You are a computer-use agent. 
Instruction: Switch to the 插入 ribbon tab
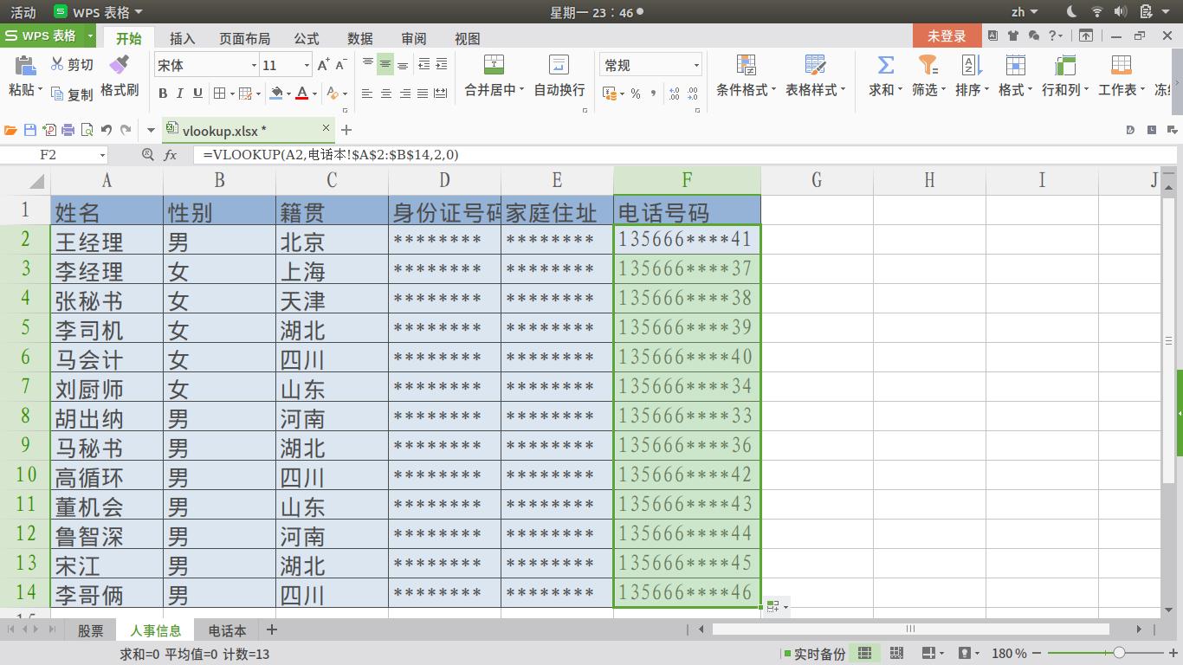click(184, 38)
